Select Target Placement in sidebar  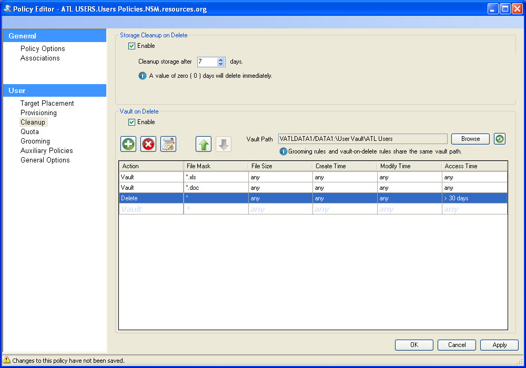pos(47,103)
